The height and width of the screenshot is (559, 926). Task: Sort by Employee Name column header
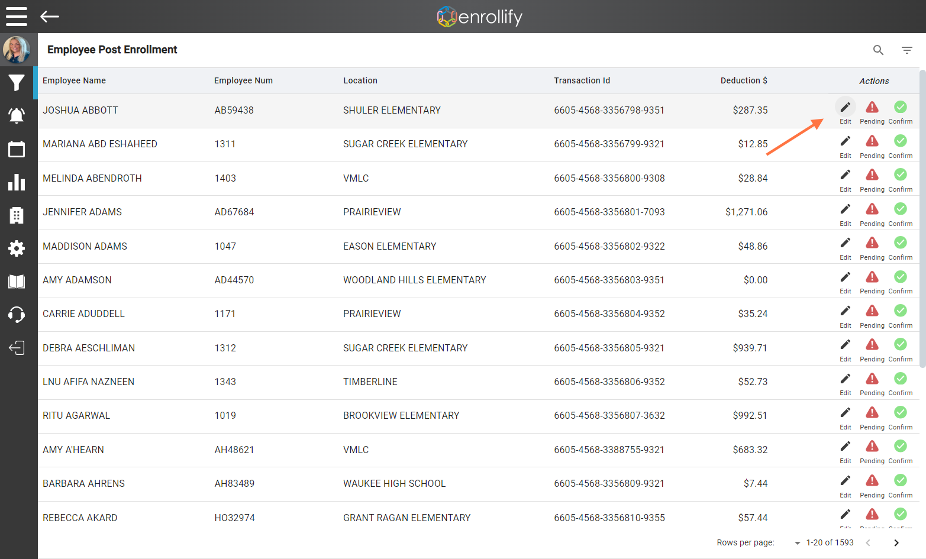click(74, 80)
